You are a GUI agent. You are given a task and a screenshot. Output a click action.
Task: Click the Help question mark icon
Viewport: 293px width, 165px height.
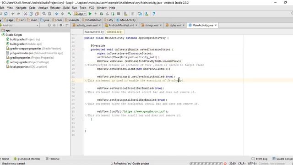tap(154, 14)
